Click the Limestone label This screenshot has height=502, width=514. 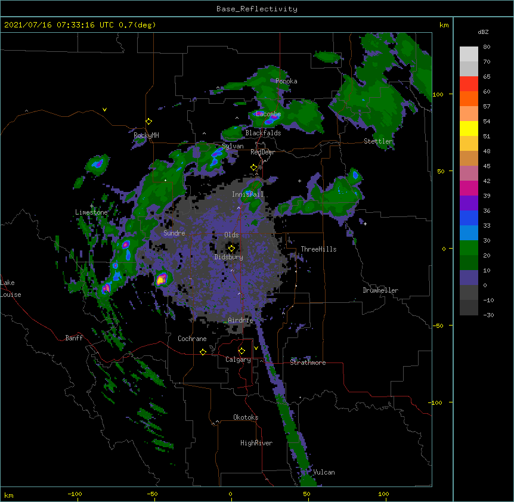pyautogui.click(x=91, y=212)
